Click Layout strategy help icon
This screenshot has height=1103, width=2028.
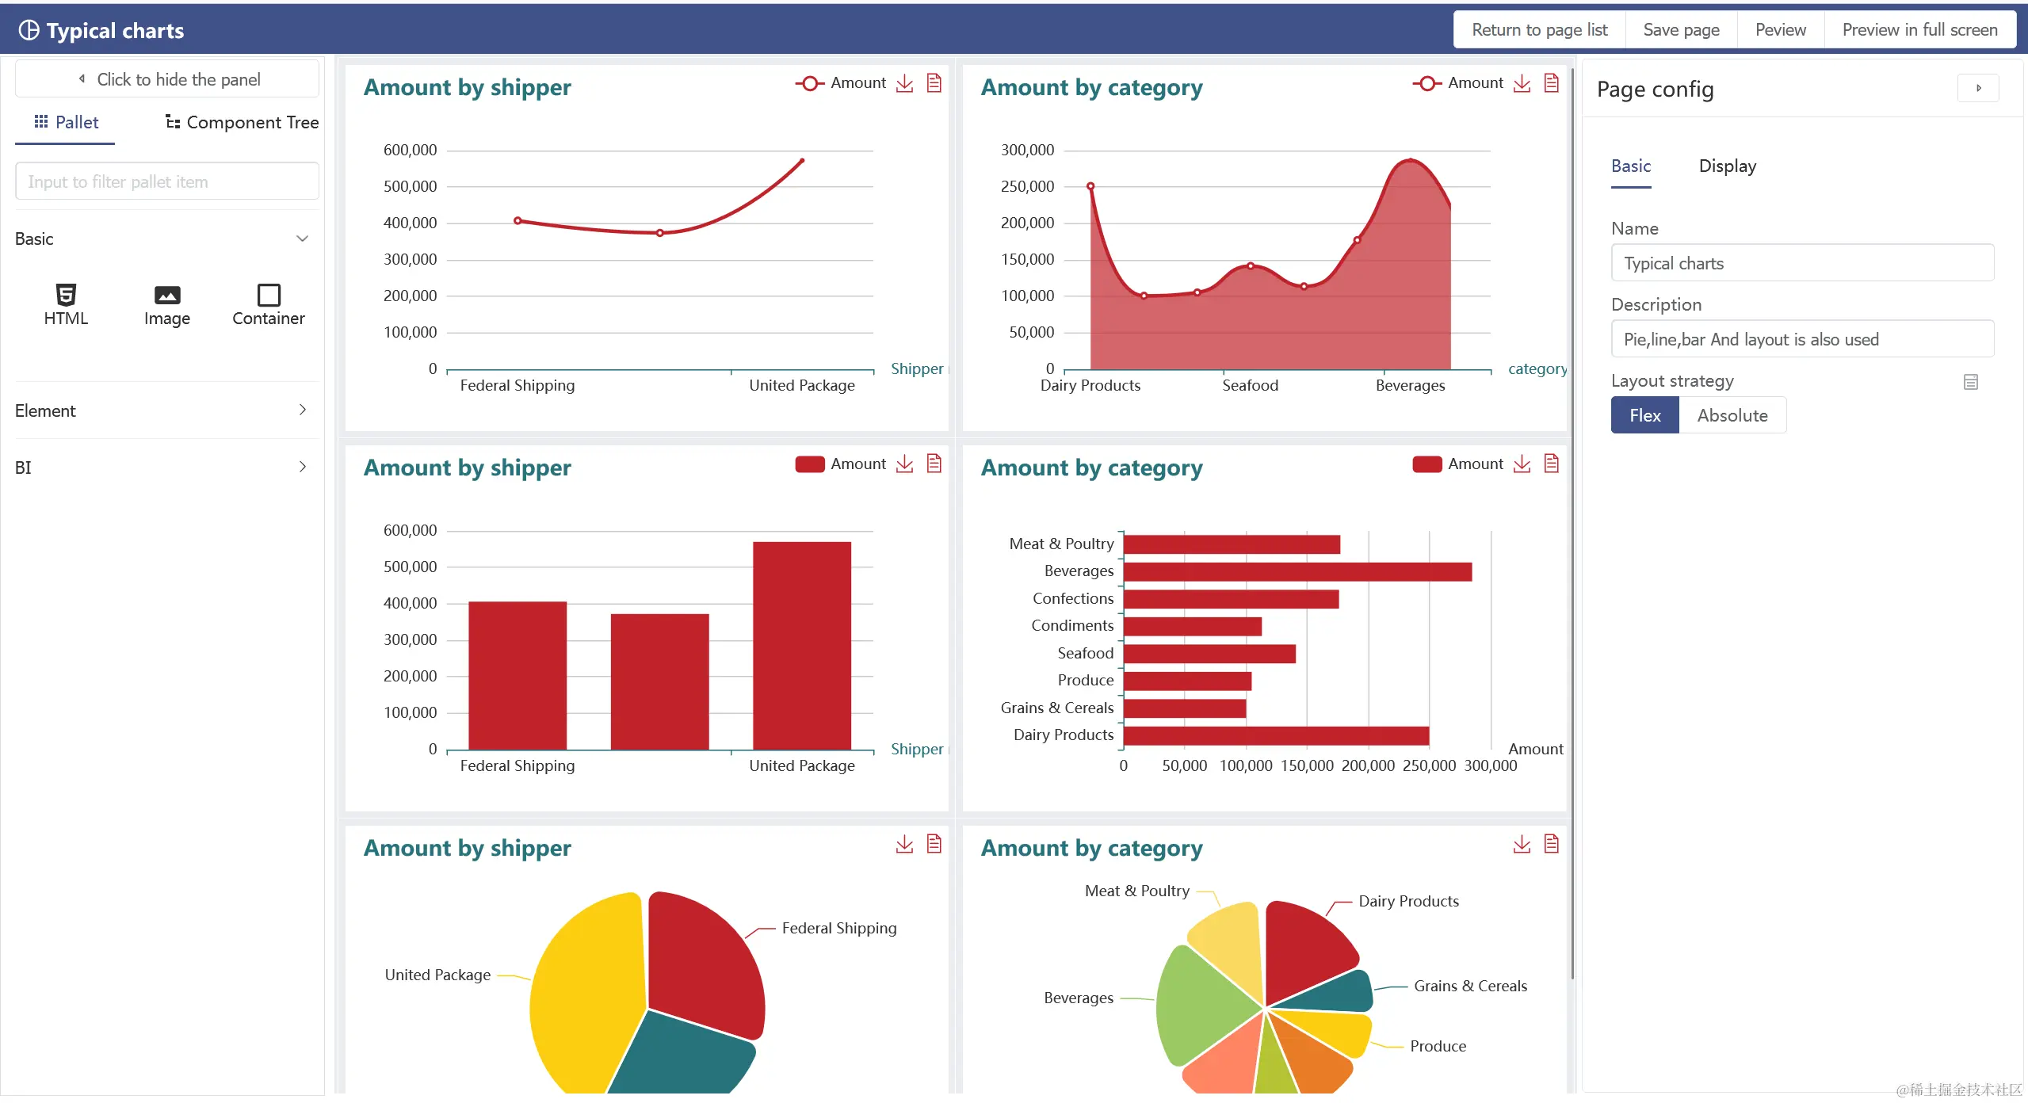1970,382
